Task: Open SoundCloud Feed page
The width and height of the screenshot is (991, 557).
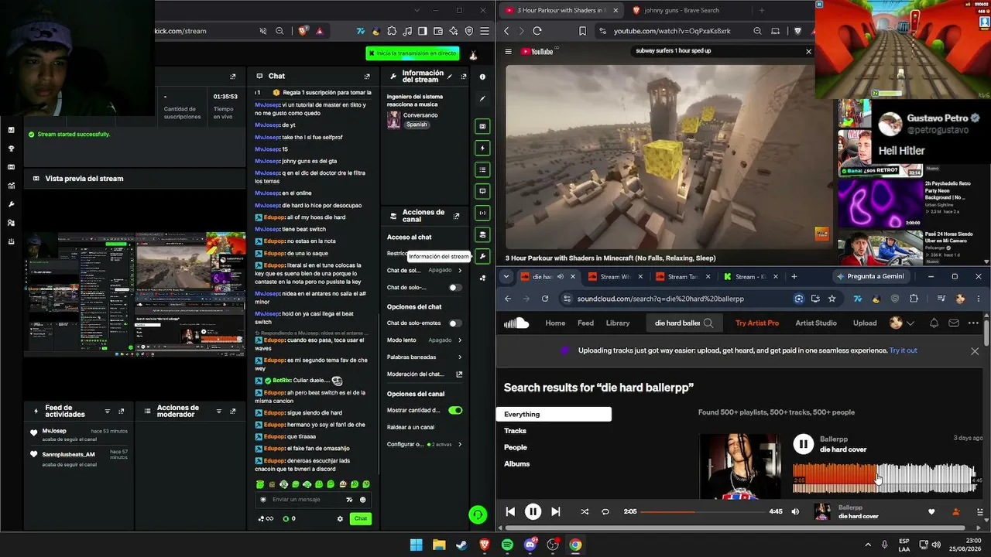Action: coord(585,323)
